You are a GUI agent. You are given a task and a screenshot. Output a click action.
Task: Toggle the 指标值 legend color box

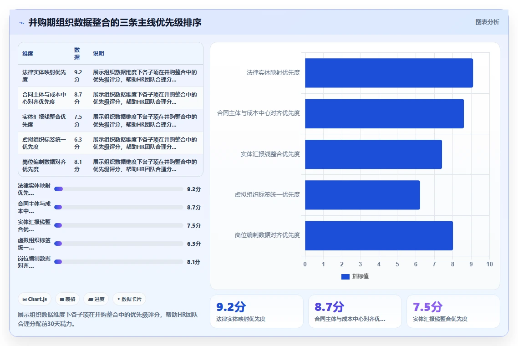(x=345, y=277)
